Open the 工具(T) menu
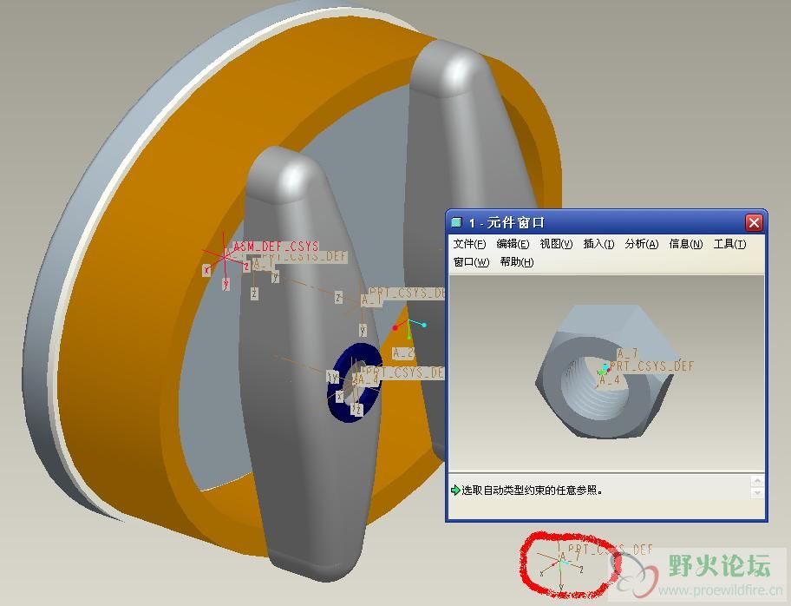Image resolution: width=791 pixels, height=606 pixels. 729,244
